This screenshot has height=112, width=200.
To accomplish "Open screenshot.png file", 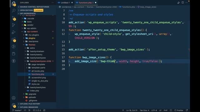I will pos(38,77).
